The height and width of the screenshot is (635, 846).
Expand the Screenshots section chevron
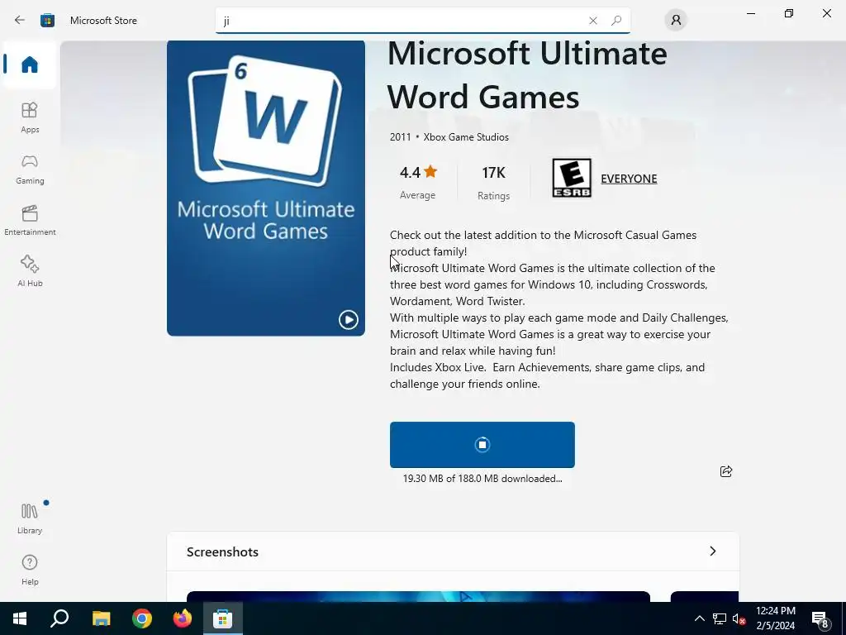coord(713,551)
